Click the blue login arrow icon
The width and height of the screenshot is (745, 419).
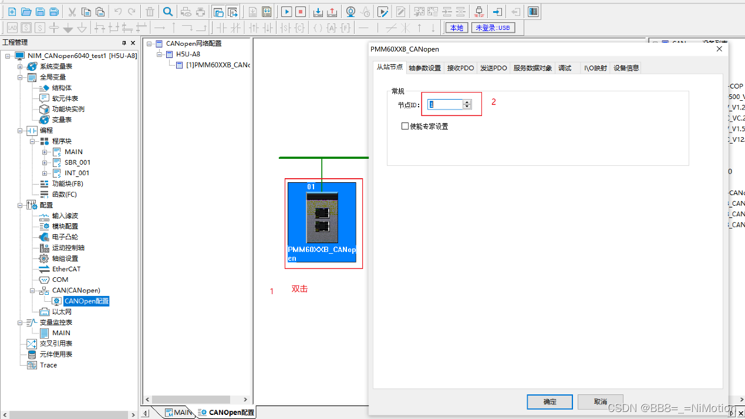[x=497, y=12]
